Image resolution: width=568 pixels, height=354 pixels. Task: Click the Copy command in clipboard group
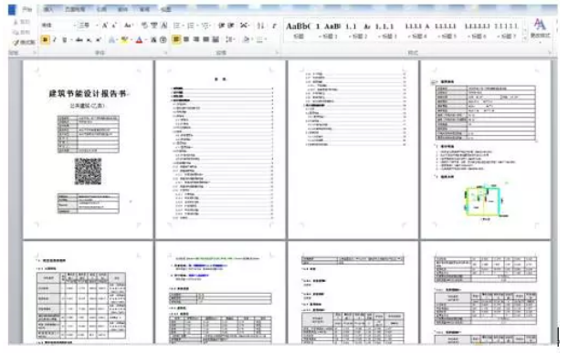(22, 32)
